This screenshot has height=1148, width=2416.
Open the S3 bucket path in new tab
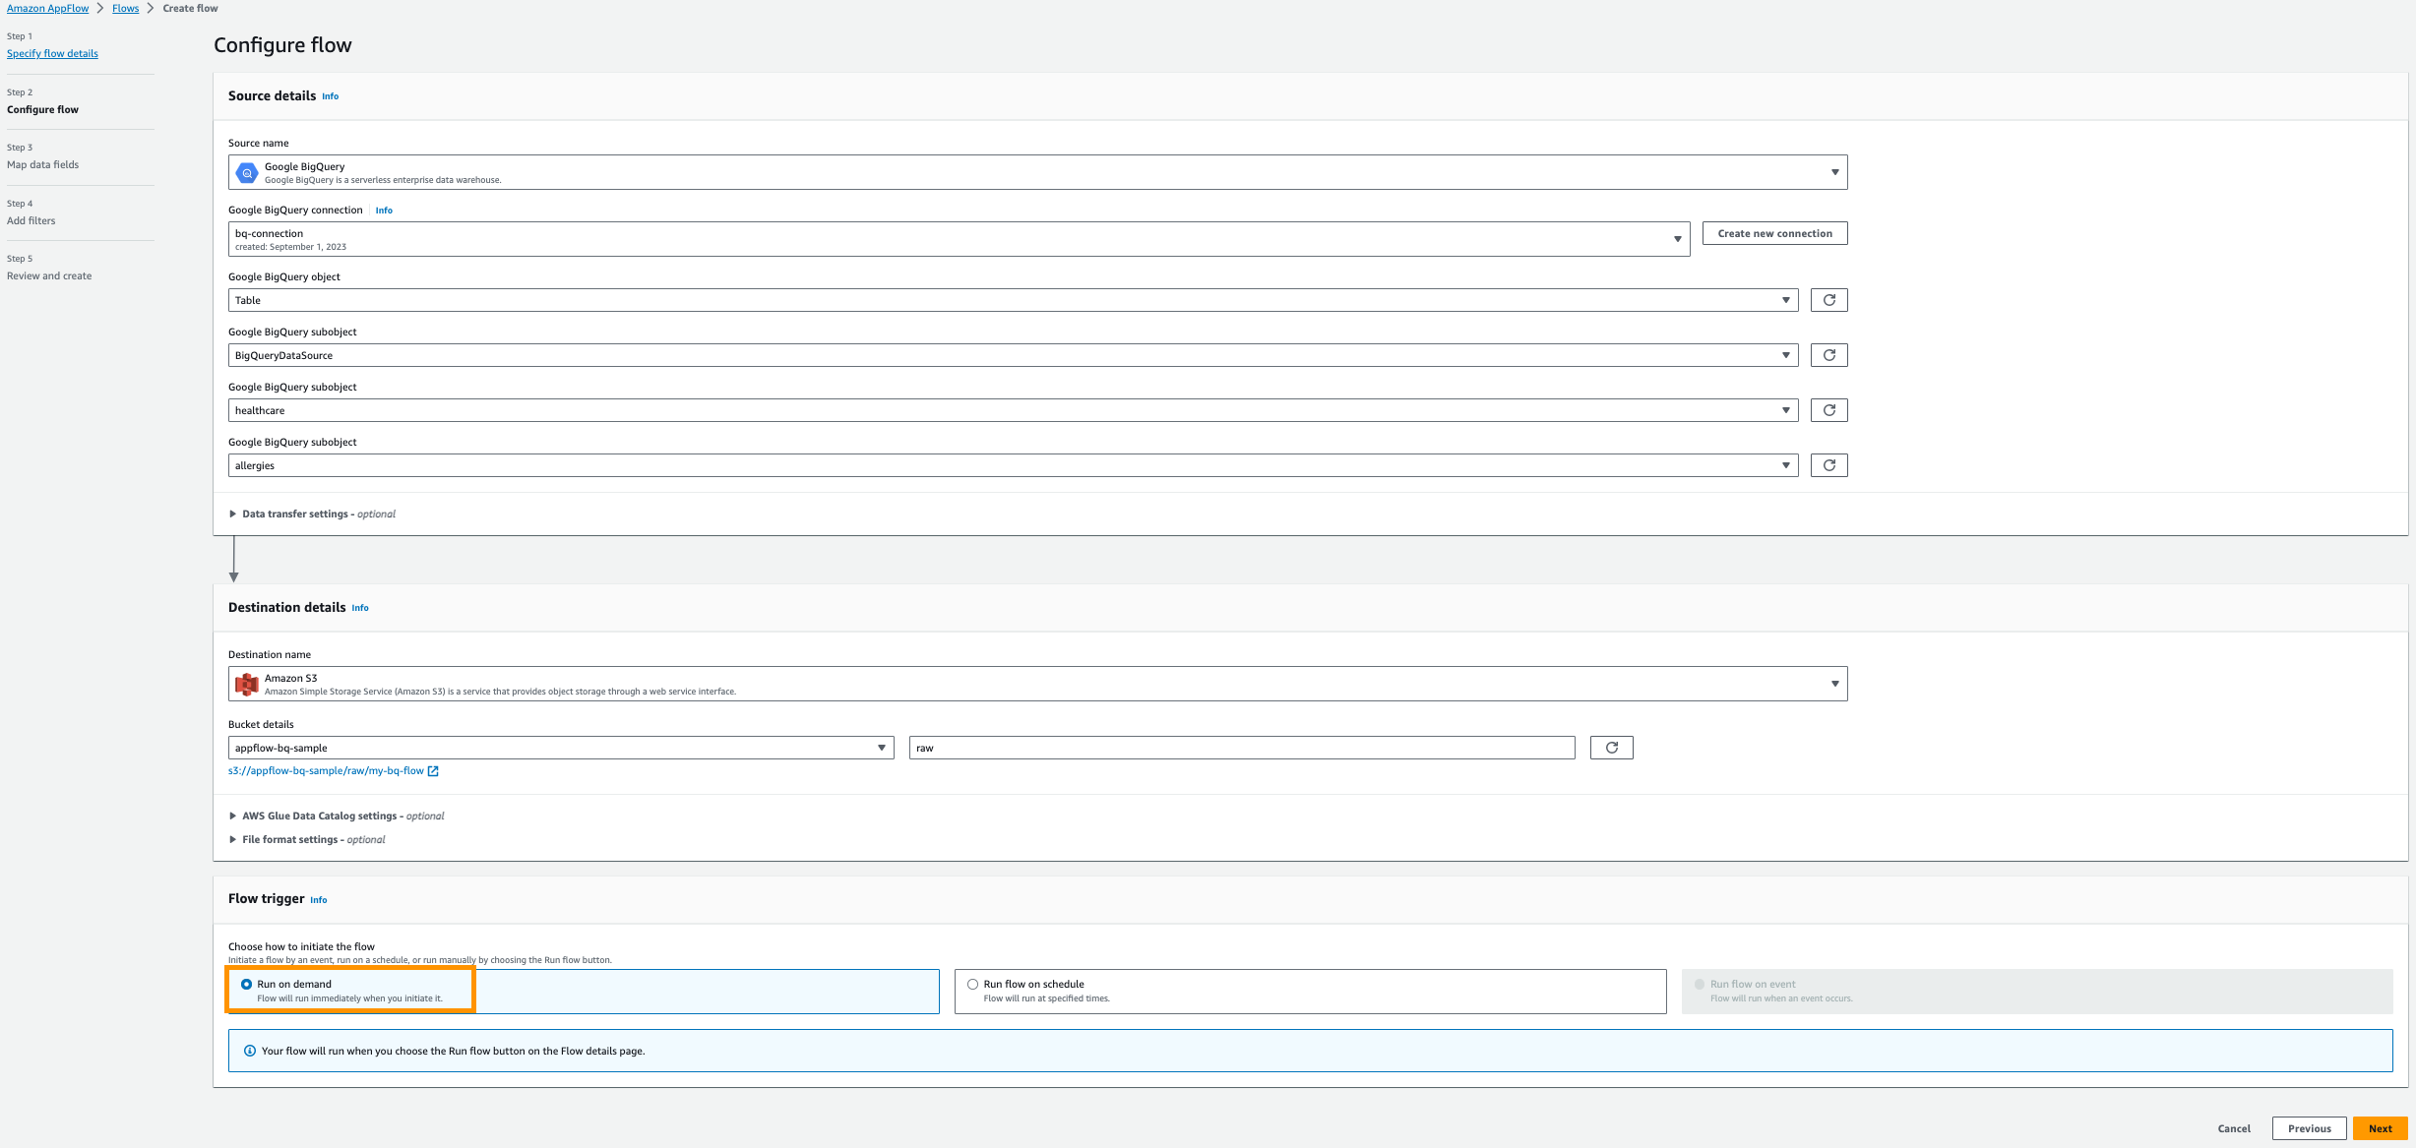click(x=434, y=770)
